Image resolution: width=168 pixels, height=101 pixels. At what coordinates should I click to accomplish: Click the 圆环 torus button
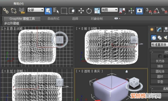[x=159, y=77]
